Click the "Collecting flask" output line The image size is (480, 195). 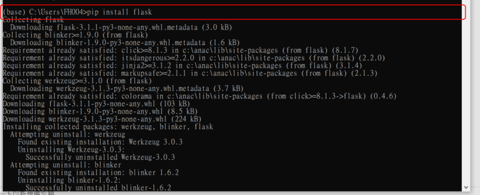pos(33,20)
